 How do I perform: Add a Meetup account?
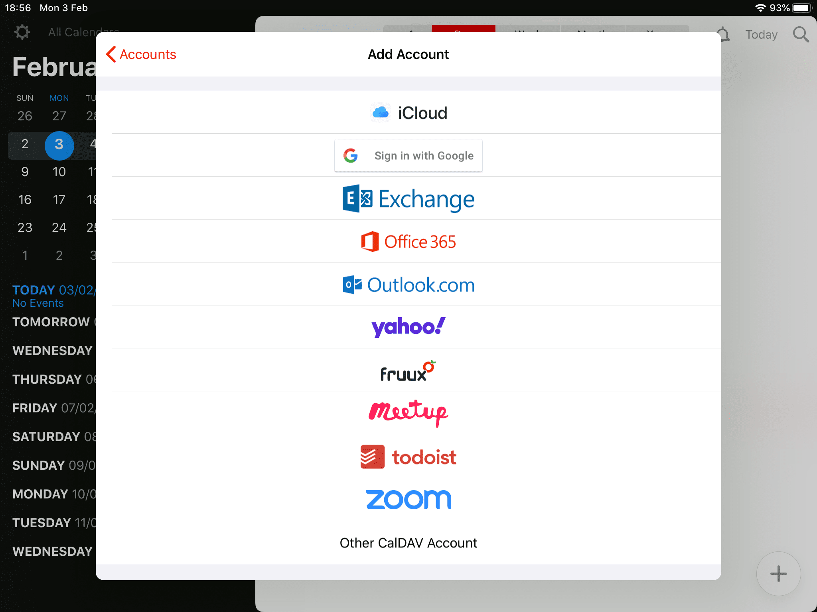point(408,414)
